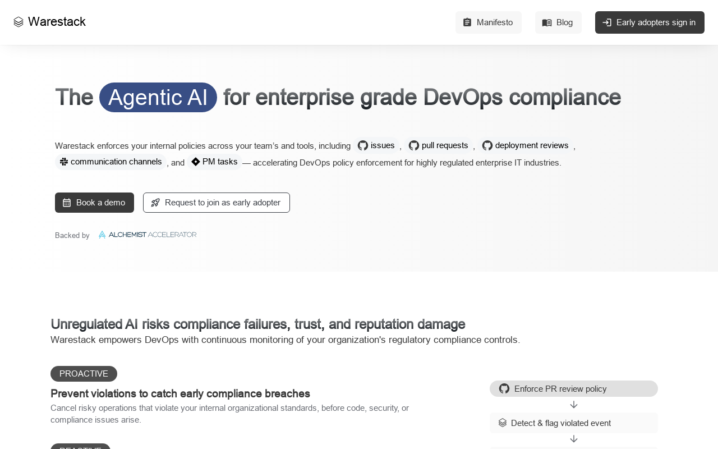Click the down arrow below Detect & flag step
Viewport: 718px width, 449px height.
point(574,439)
